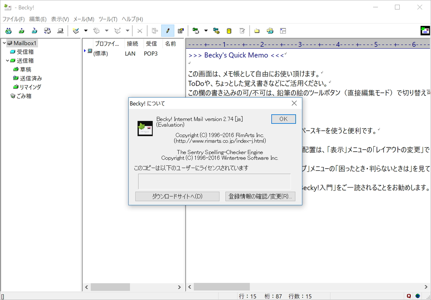This screenshot has height=300, width=431.
Task: Click the profile list horizontal scrollbar thumb
Action: pos(110,287)
